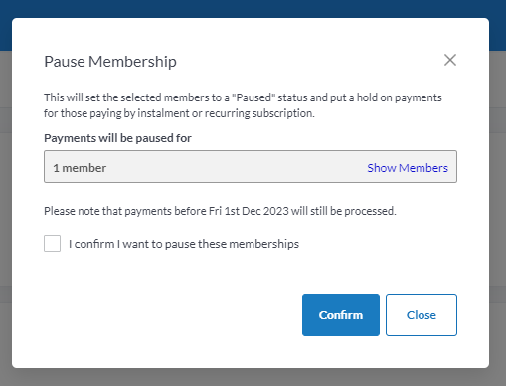
Task: Click the '1 member' count text
Action: tap(80, 168)
